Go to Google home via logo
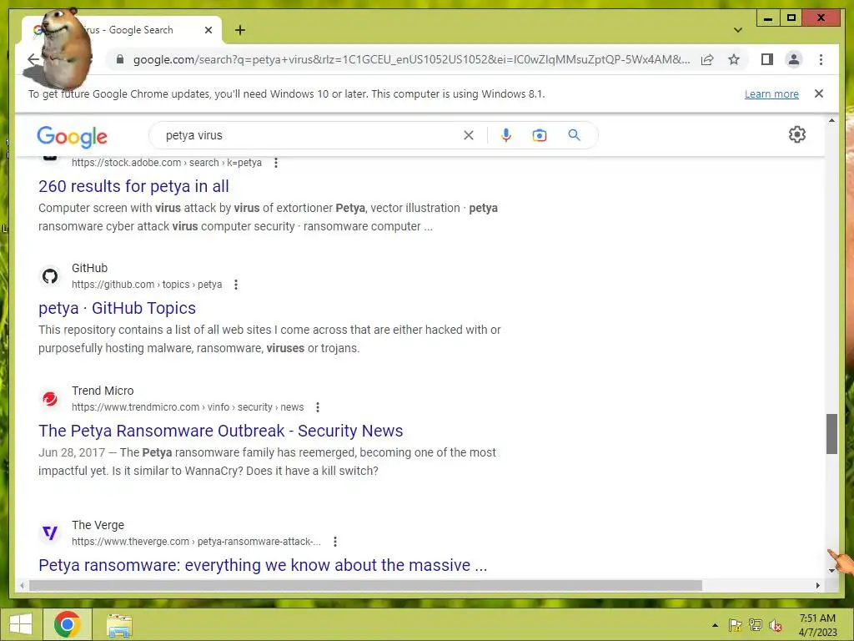Viewport: 854px width, 641px height. pyautogui.click(x=72, y=136)
